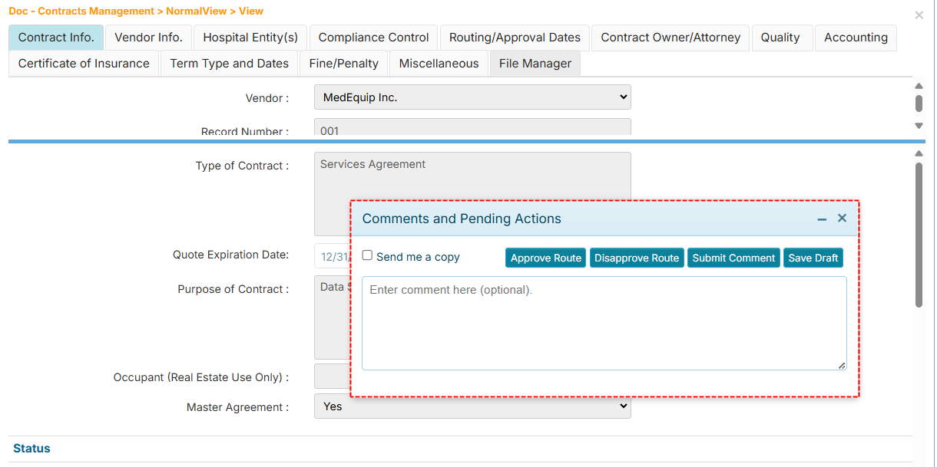Viewport: 937px width, 467px height.
Task: Minimize the Comments and Pending Actions dialog
Action: click(x=823, y=219)
